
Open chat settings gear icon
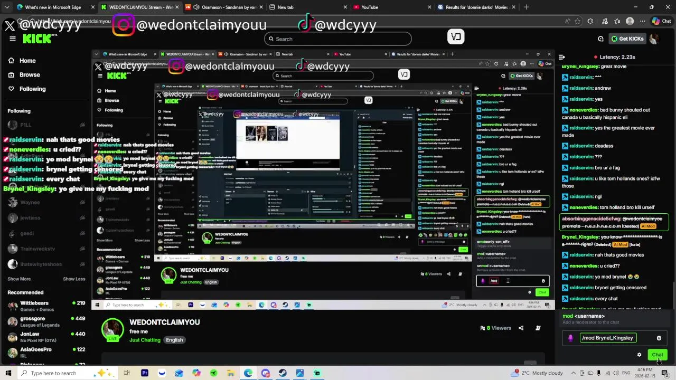pyautogui.click(x=639, y=355)
